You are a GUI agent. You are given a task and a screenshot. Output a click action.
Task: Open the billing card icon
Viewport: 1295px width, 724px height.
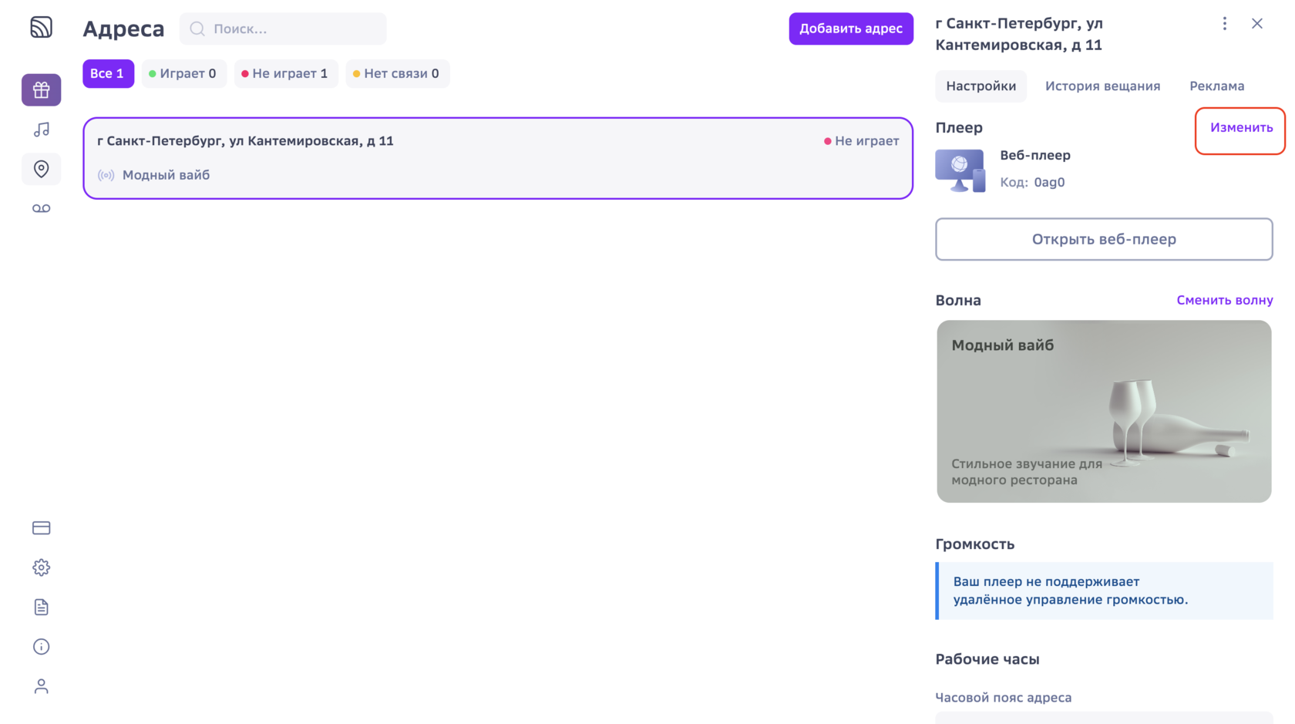pyautogui.click(x=41, y=528)
